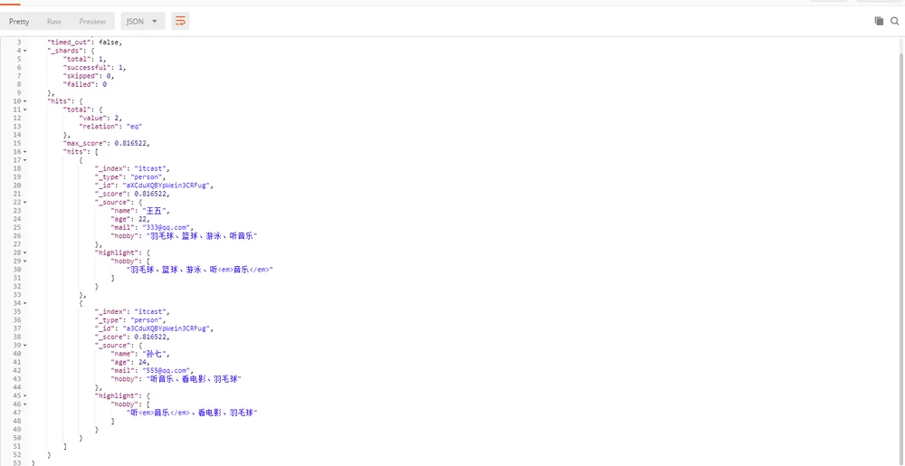Collapse the "_source" object at line 39
The width and height of the screenshot is (905, 466).
pos(24,346)
